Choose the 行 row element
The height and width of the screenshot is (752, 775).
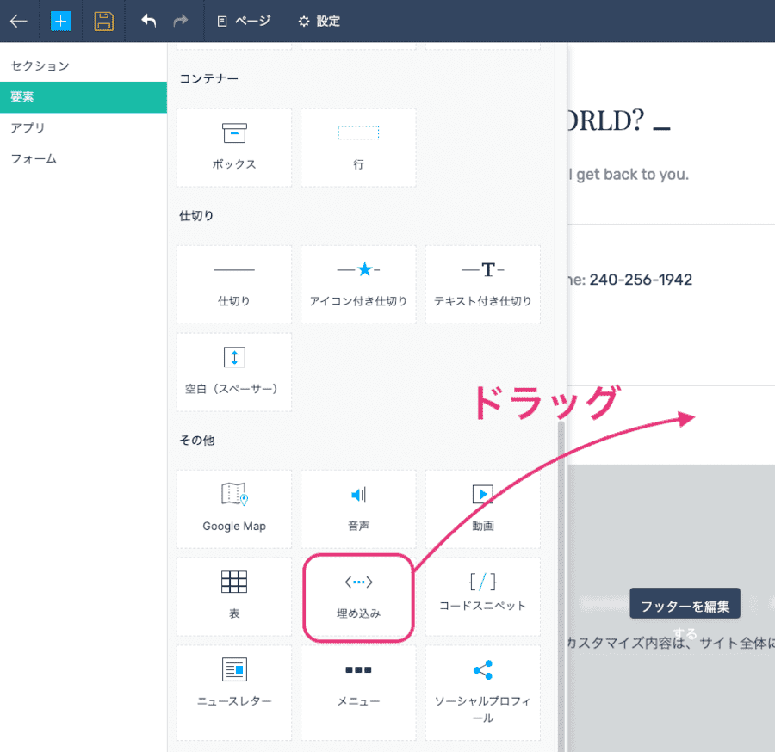358,147
